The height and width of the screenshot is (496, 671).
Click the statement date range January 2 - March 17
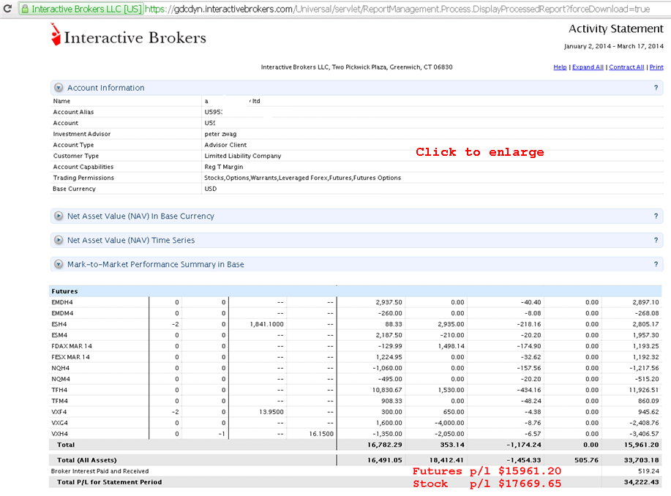tap(614, 46)
